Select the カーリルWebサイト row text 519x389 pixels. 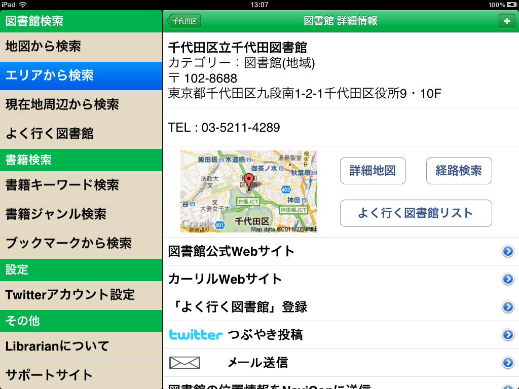225,279
